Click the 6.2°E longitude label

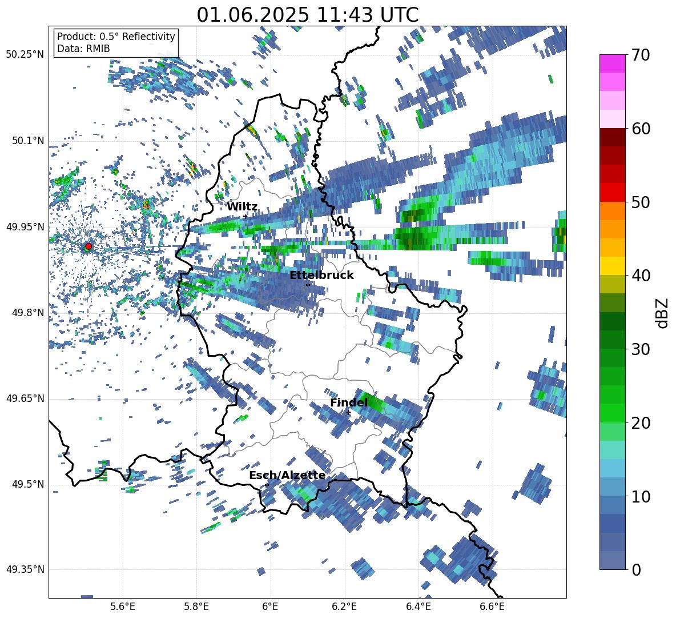pos(344,607)
